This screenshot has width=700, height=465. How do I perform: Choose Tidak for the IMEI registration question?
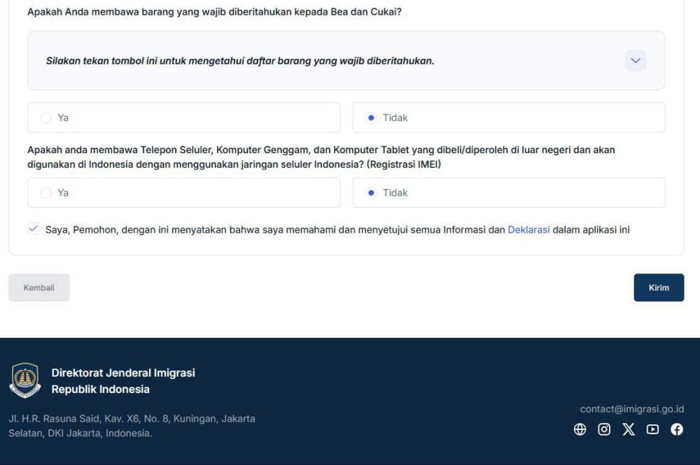click(371, 192)
